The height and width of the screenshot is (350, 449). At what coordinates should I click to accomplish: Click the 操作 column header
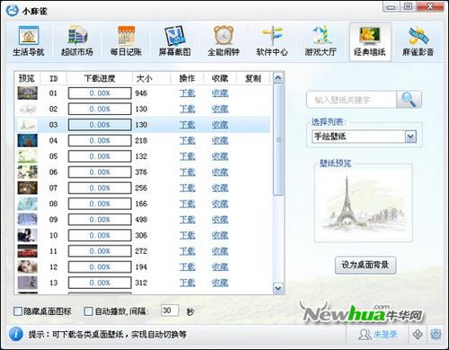point(188,78)
